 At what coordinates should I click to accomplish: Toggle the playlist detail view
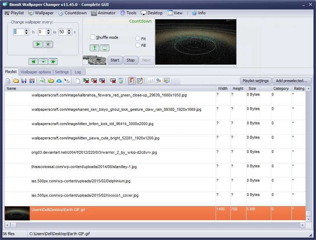click(x=131, y=81)
